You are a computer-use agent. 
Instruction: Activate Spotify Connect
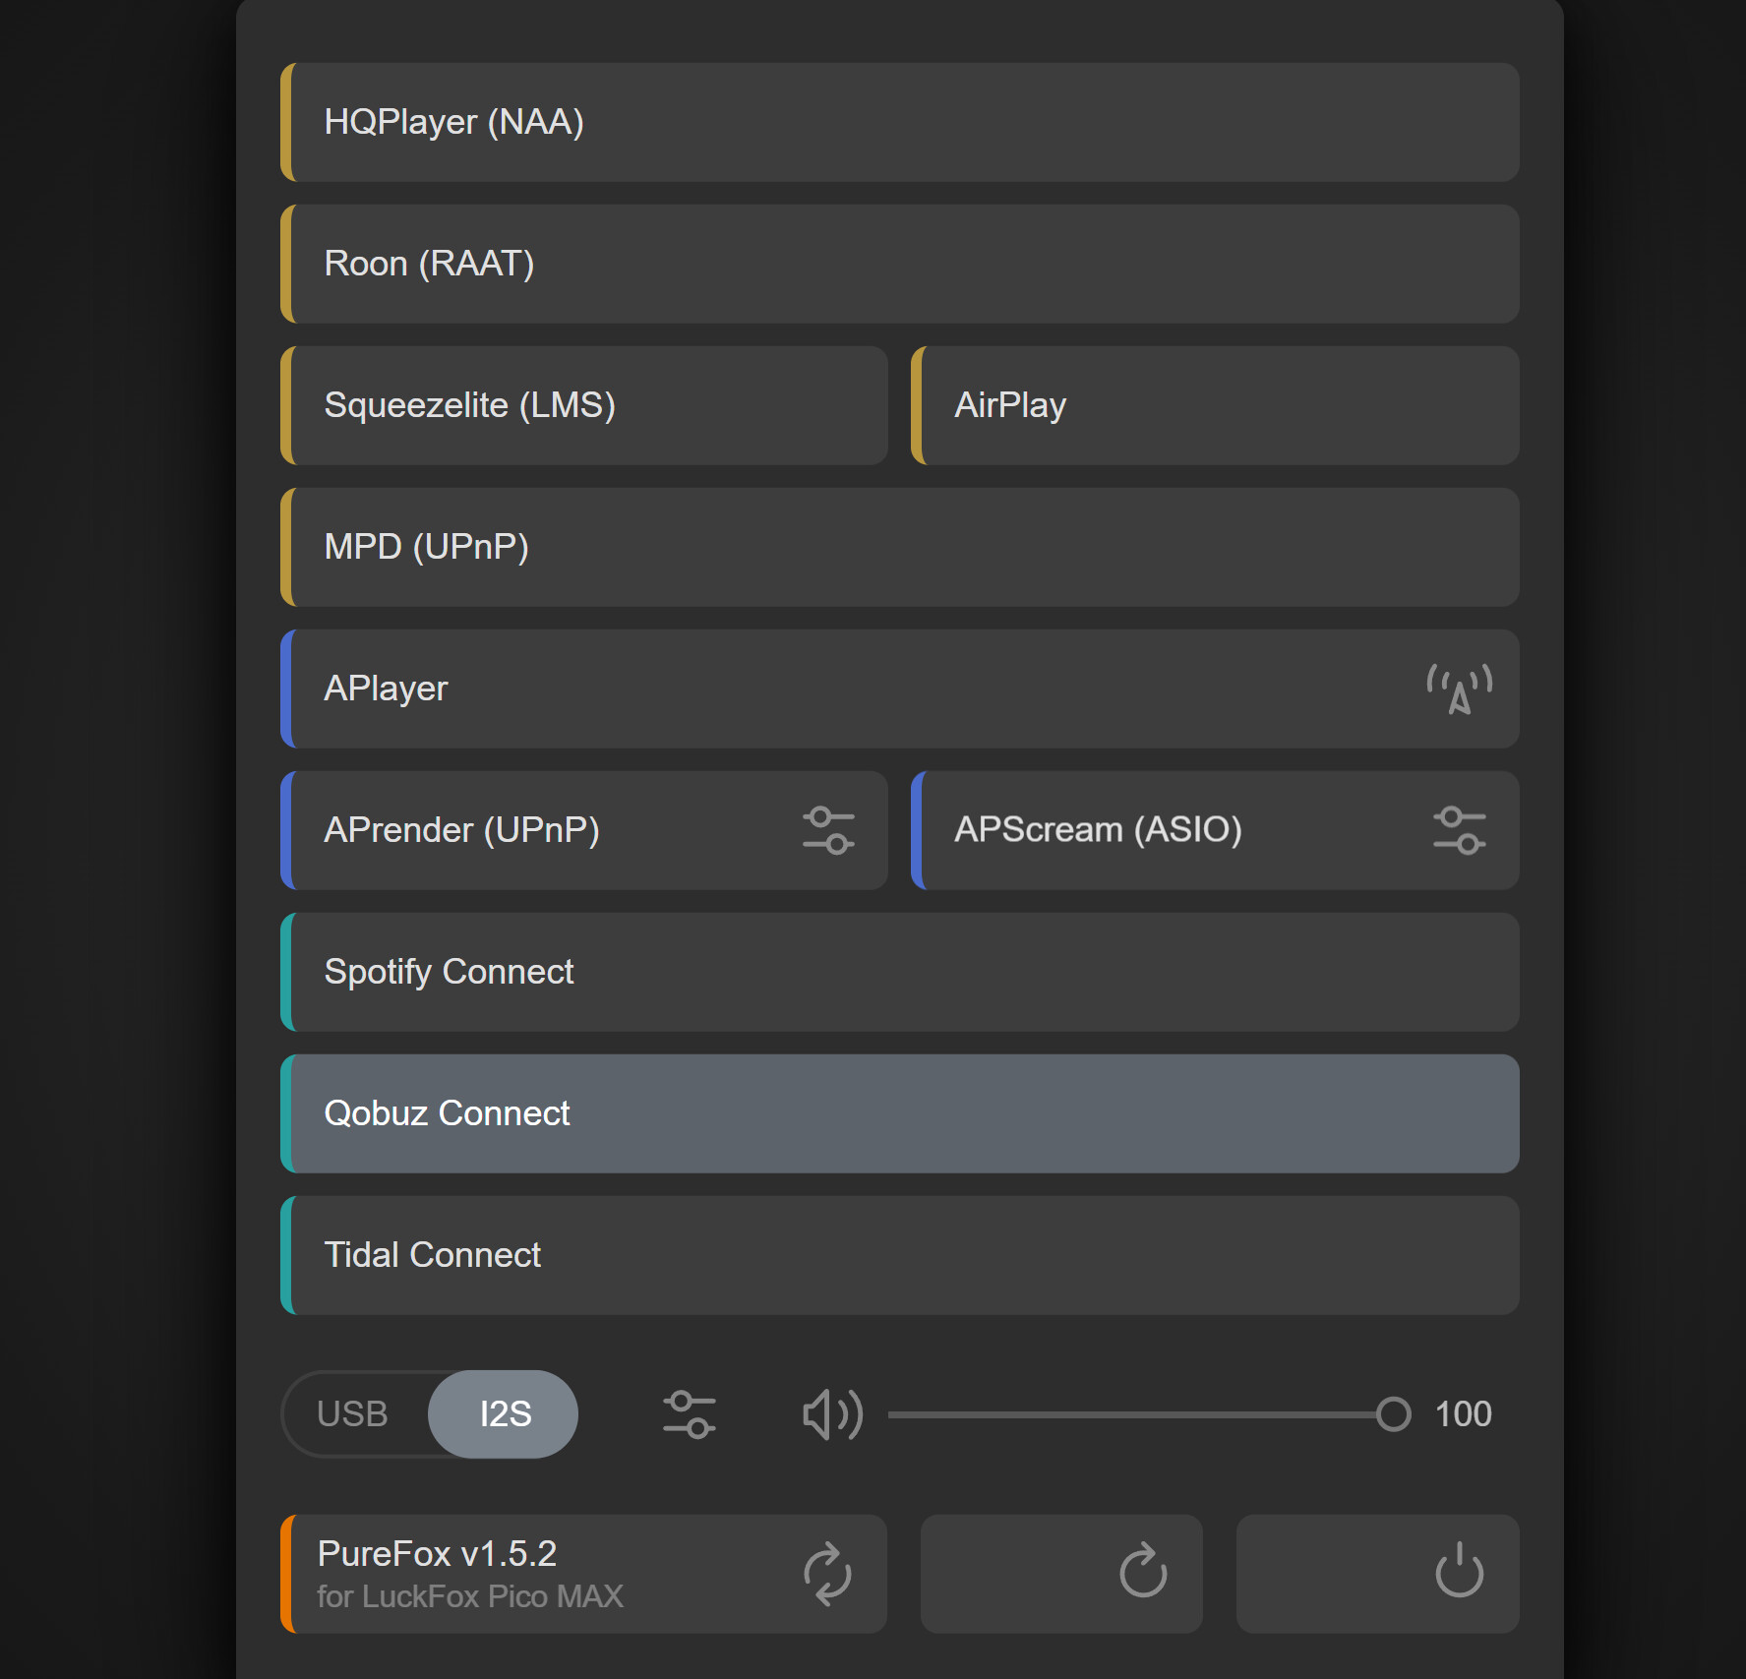(x=899, y=972)
